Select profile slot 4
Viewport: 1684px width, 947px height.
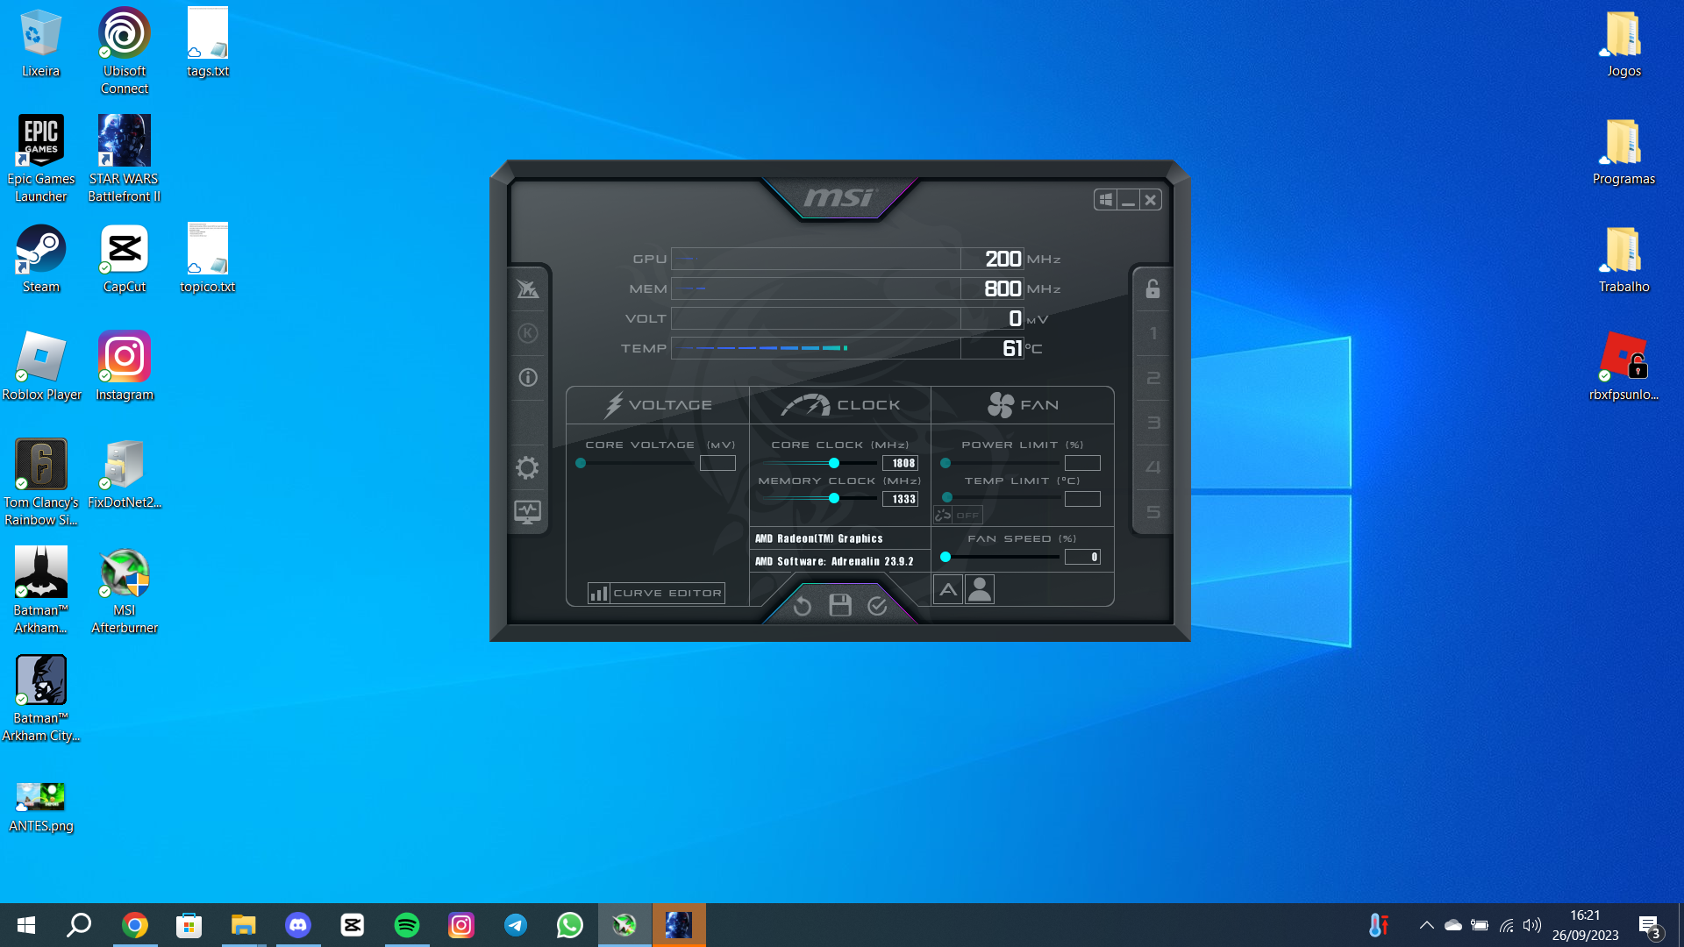tap(1152, 467)
